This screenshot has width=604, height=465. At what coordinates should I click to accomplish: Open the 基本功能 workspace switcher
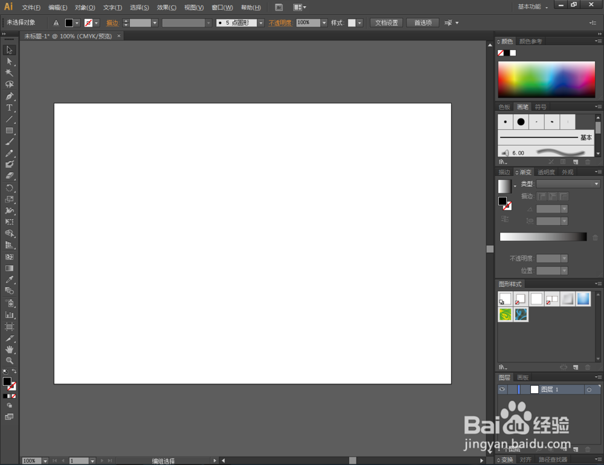tap(533, 7)
